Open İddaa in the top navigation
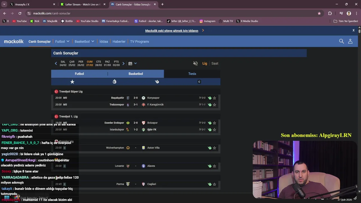 (104, 41)
